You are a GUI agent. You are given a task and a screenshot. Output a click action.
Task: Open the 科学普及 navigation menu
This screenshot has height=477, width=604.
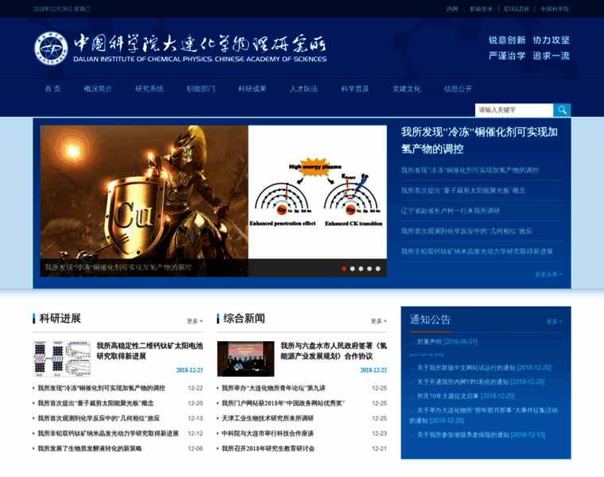coord(355,88)
